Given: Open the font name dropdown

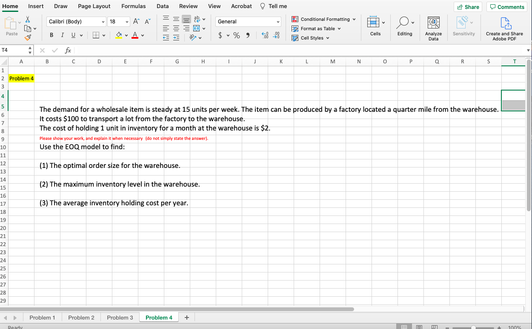Looking at the screenshot, I should 76,21.
